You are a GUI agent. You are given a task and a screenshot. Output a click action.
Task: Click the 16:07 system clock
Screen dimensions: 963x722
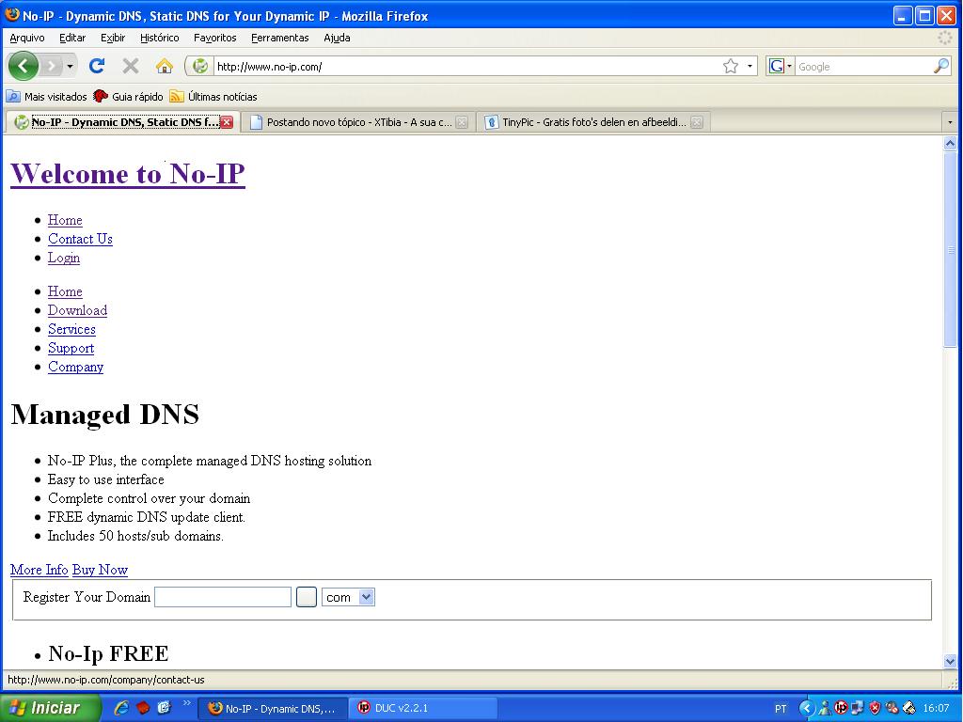coord(936,709)
